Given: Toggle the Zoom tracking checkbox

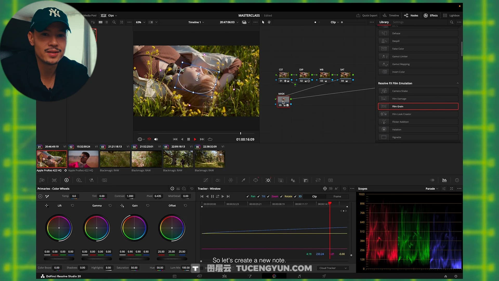Looking at the screenshot, I should 268,196.
